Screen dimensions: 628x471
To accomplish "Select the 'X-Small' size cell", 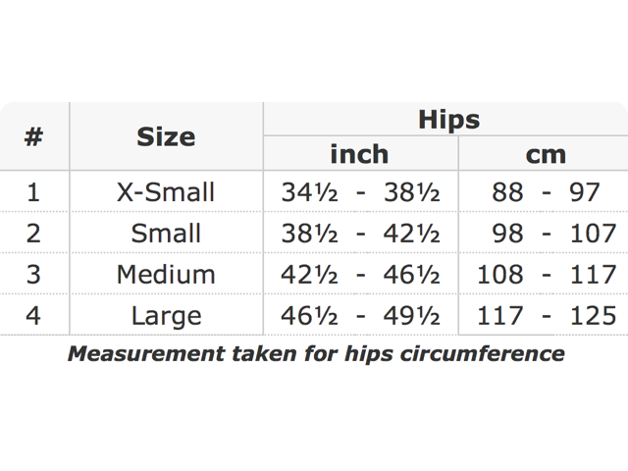I will pos(166,191).
